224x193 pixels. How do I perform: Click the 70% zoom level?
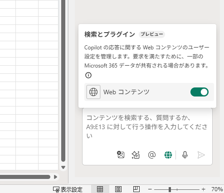[217, 189]
